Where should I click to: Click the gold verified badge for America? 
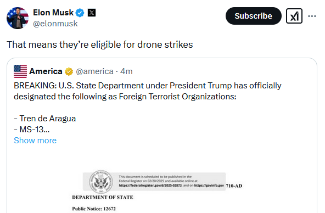[x=69, y=71]
